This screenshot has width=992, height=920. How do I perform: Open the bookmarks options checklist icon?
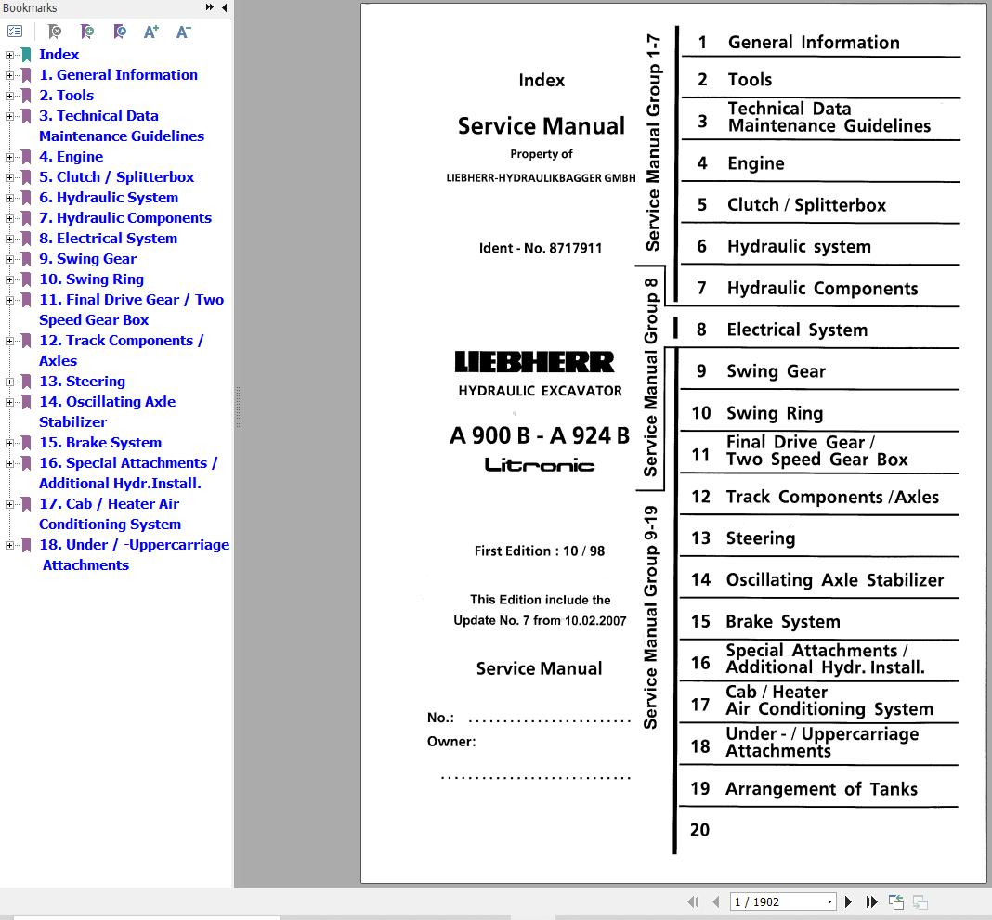[x=15, y=31]
